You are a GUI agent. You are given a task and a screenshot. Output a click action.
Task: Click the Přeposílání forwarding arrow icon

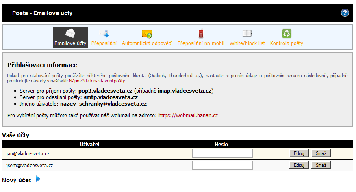click(104, 34)
